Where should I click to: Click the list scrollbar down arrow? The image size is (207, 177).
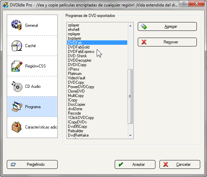pos(130,135)
